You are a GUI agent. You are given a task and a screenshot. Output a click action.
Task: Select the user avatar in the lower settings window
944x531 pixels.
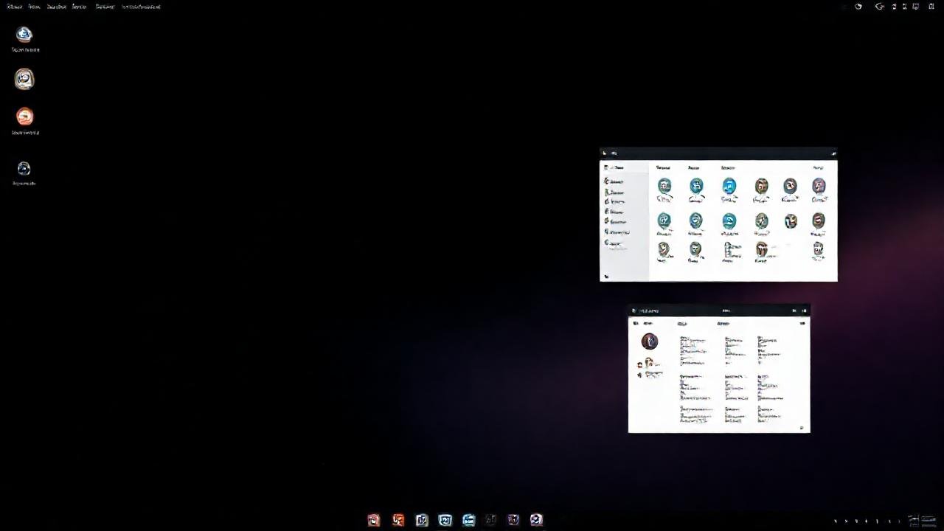(649, 341)
